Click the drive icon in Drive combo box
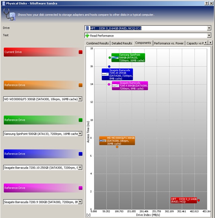The image size is (215, 218). click(x=87, y=28)
